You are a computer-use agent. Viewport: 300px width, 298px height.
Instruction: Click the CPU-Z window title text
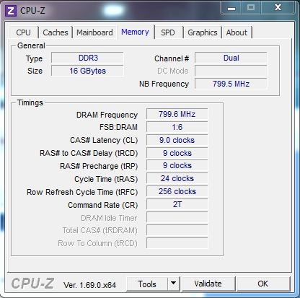click(x=32, y=11)
